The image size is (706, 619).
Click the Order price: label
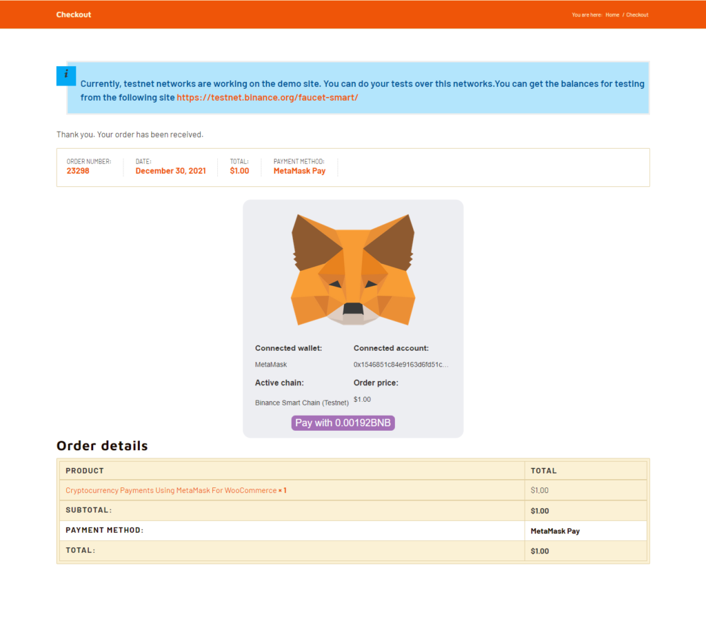pyautogui.click(x=376, y=383)
